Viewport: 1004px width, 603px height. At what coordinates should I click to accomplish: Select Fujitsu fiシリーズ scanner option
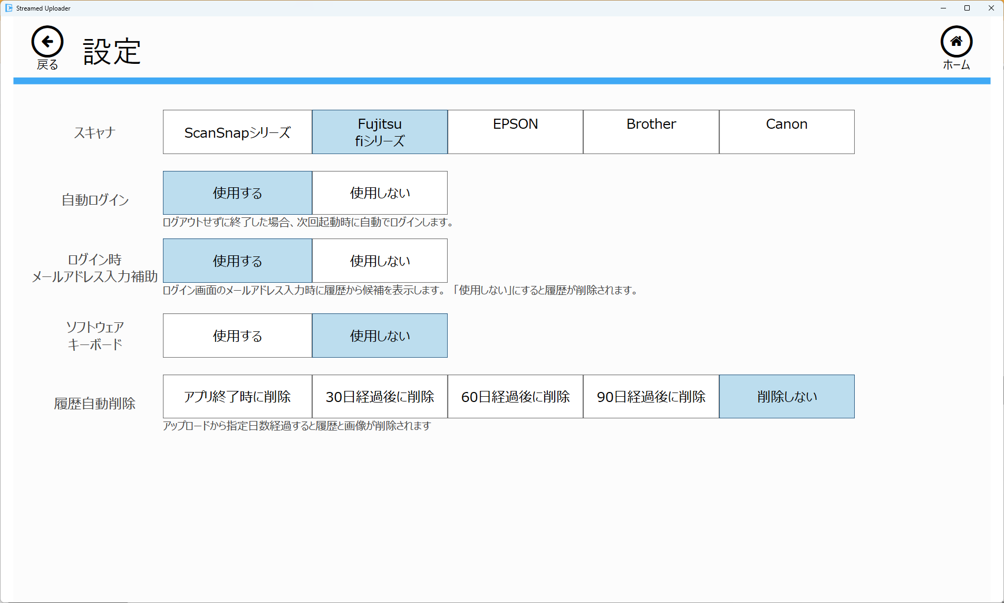point(380,132)
